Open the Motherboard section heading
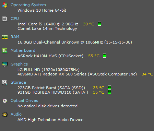Image resolution: width=154 pixels, height=131 pixels. point(23,50)
